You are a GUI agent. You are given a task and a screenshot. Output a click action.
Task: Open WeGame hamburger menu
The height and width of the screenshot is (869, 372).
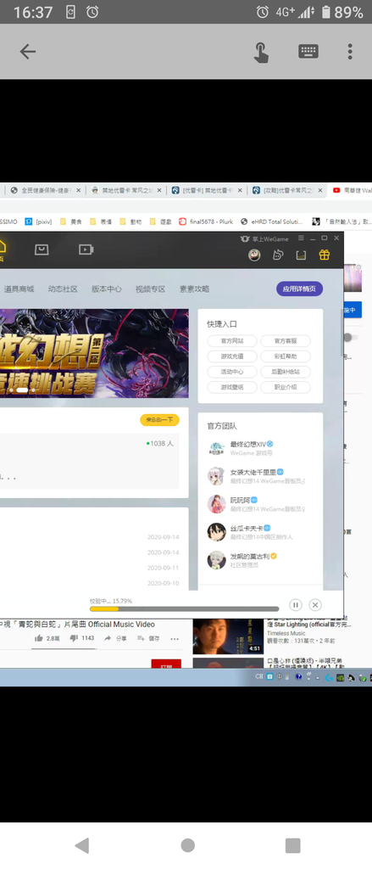click(301, 238)
